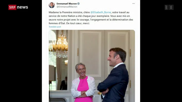Screen dimensions: 182x102
Task: Click the vertical SRF box in the channel watermark
Action: 166,7
